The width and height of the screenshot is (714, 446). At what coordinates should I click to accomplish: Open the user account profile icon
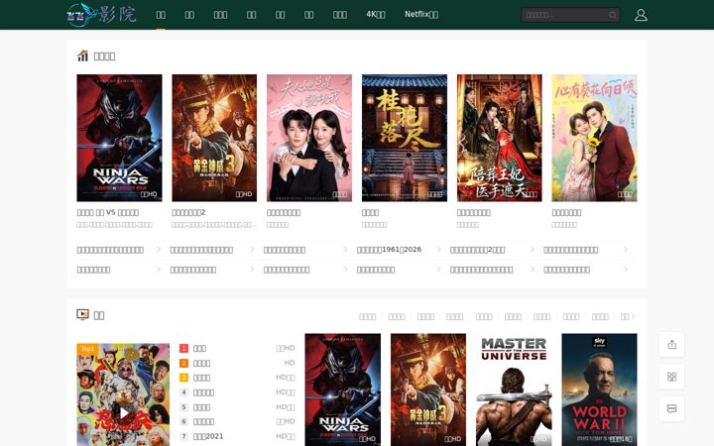[641, 15]
